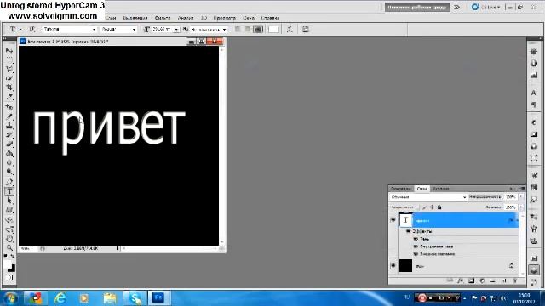
Task: Click the foreground/background color swatch
Action: [9, 266]
